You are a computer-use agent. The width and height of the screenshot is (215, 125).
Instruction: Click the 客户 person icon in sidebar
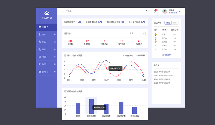[40, 35]
